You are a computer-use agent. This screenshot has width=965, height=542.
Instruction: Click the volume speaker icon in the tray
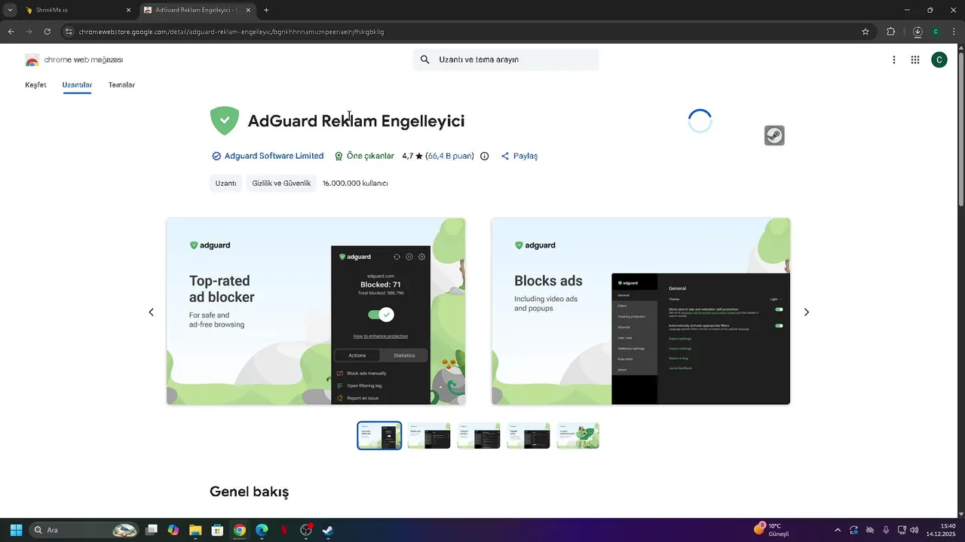[x=914, y=530]
